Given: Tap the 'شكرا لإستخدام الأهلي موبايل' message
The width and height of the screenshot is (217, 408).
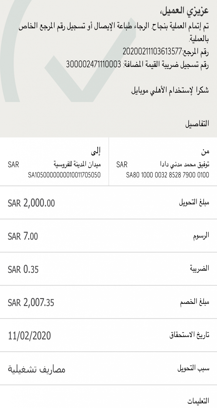Looking at the screenshot, I should tap(170, 91).
